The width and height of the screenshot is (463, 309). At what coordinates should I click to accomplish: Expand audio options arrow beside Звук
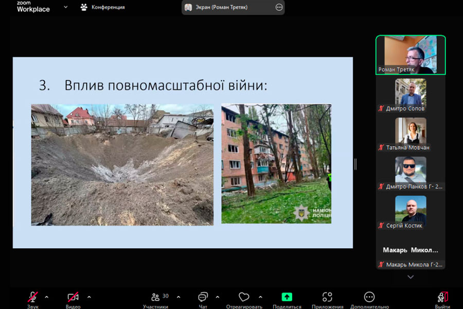[47, 297]
